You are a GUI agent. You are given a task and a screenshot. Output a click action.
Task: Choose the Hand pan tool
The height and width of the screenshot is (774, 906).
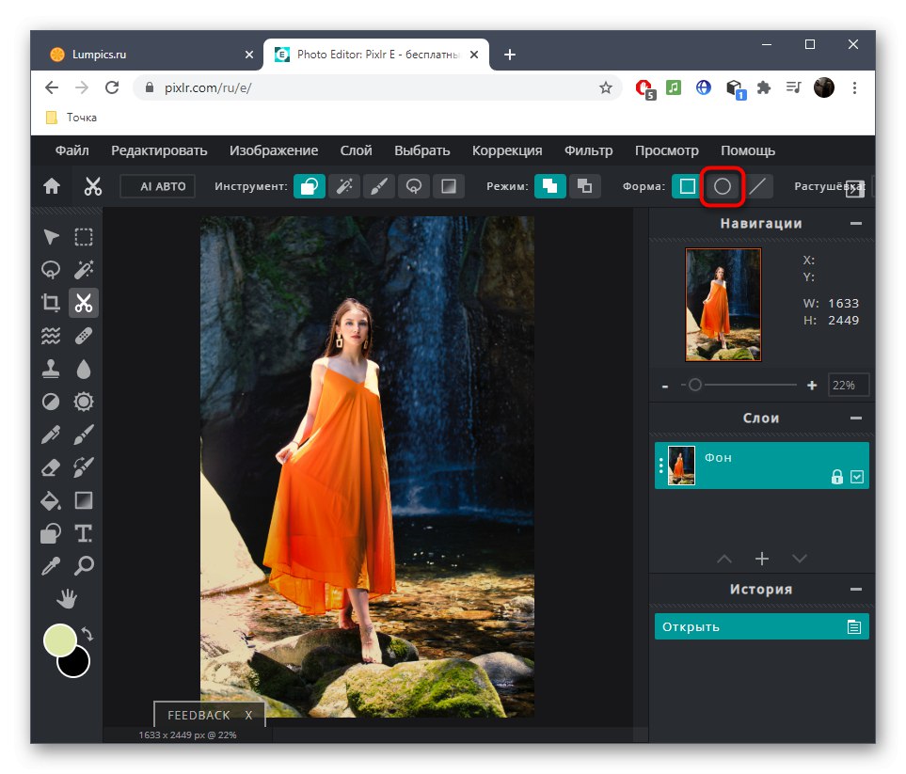pos(67,598)
